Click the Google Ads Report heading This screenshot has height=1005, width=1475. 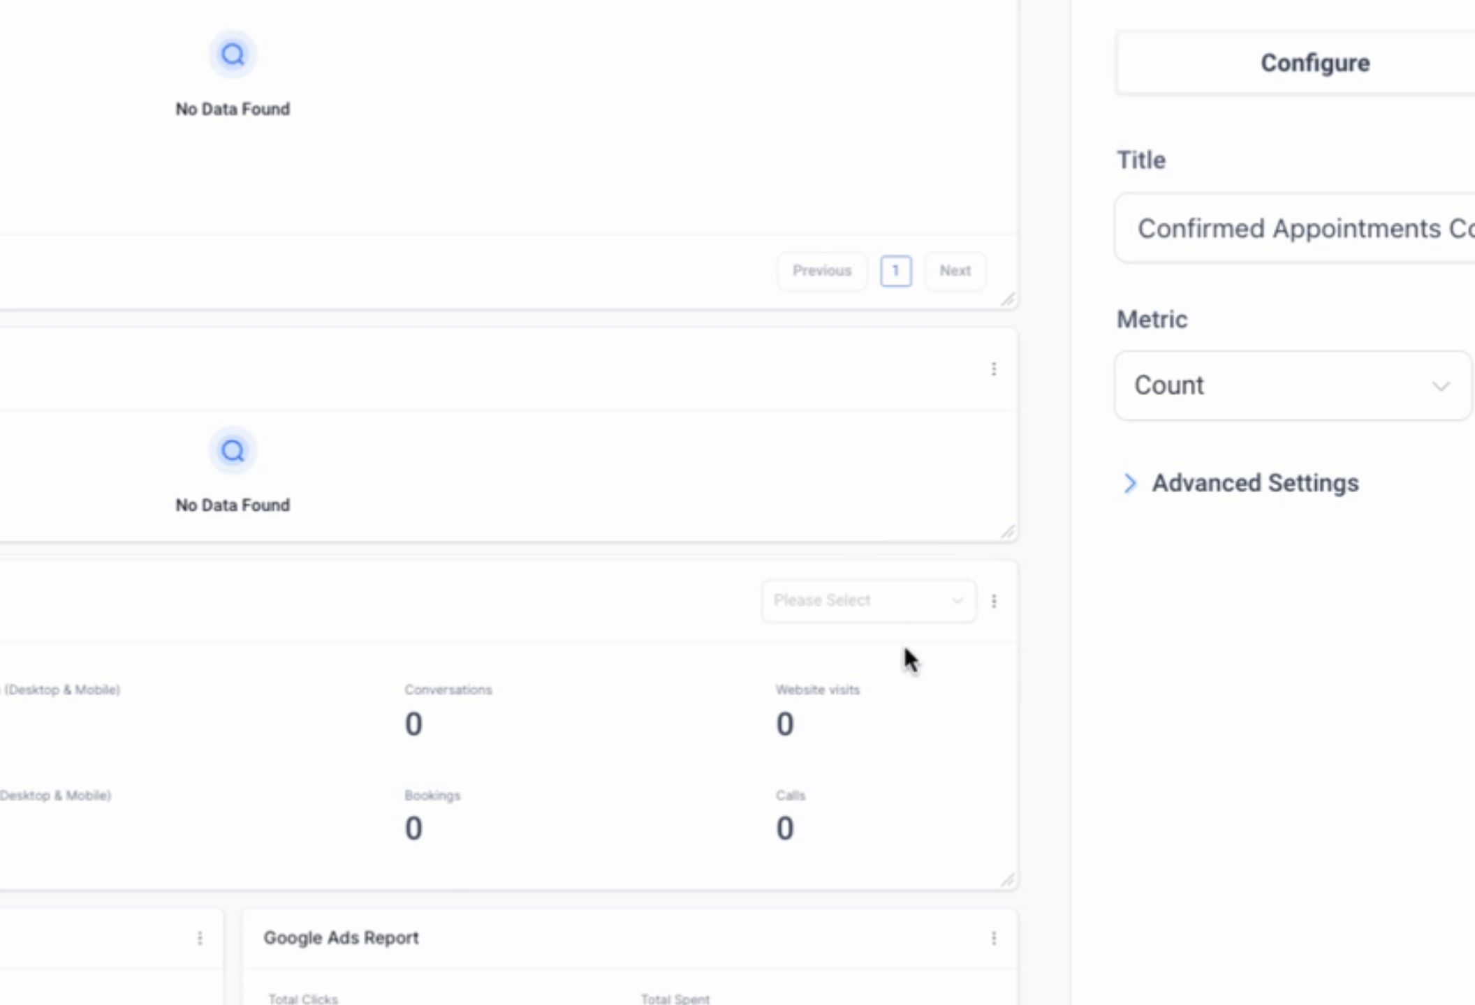(x=341, y=938)
